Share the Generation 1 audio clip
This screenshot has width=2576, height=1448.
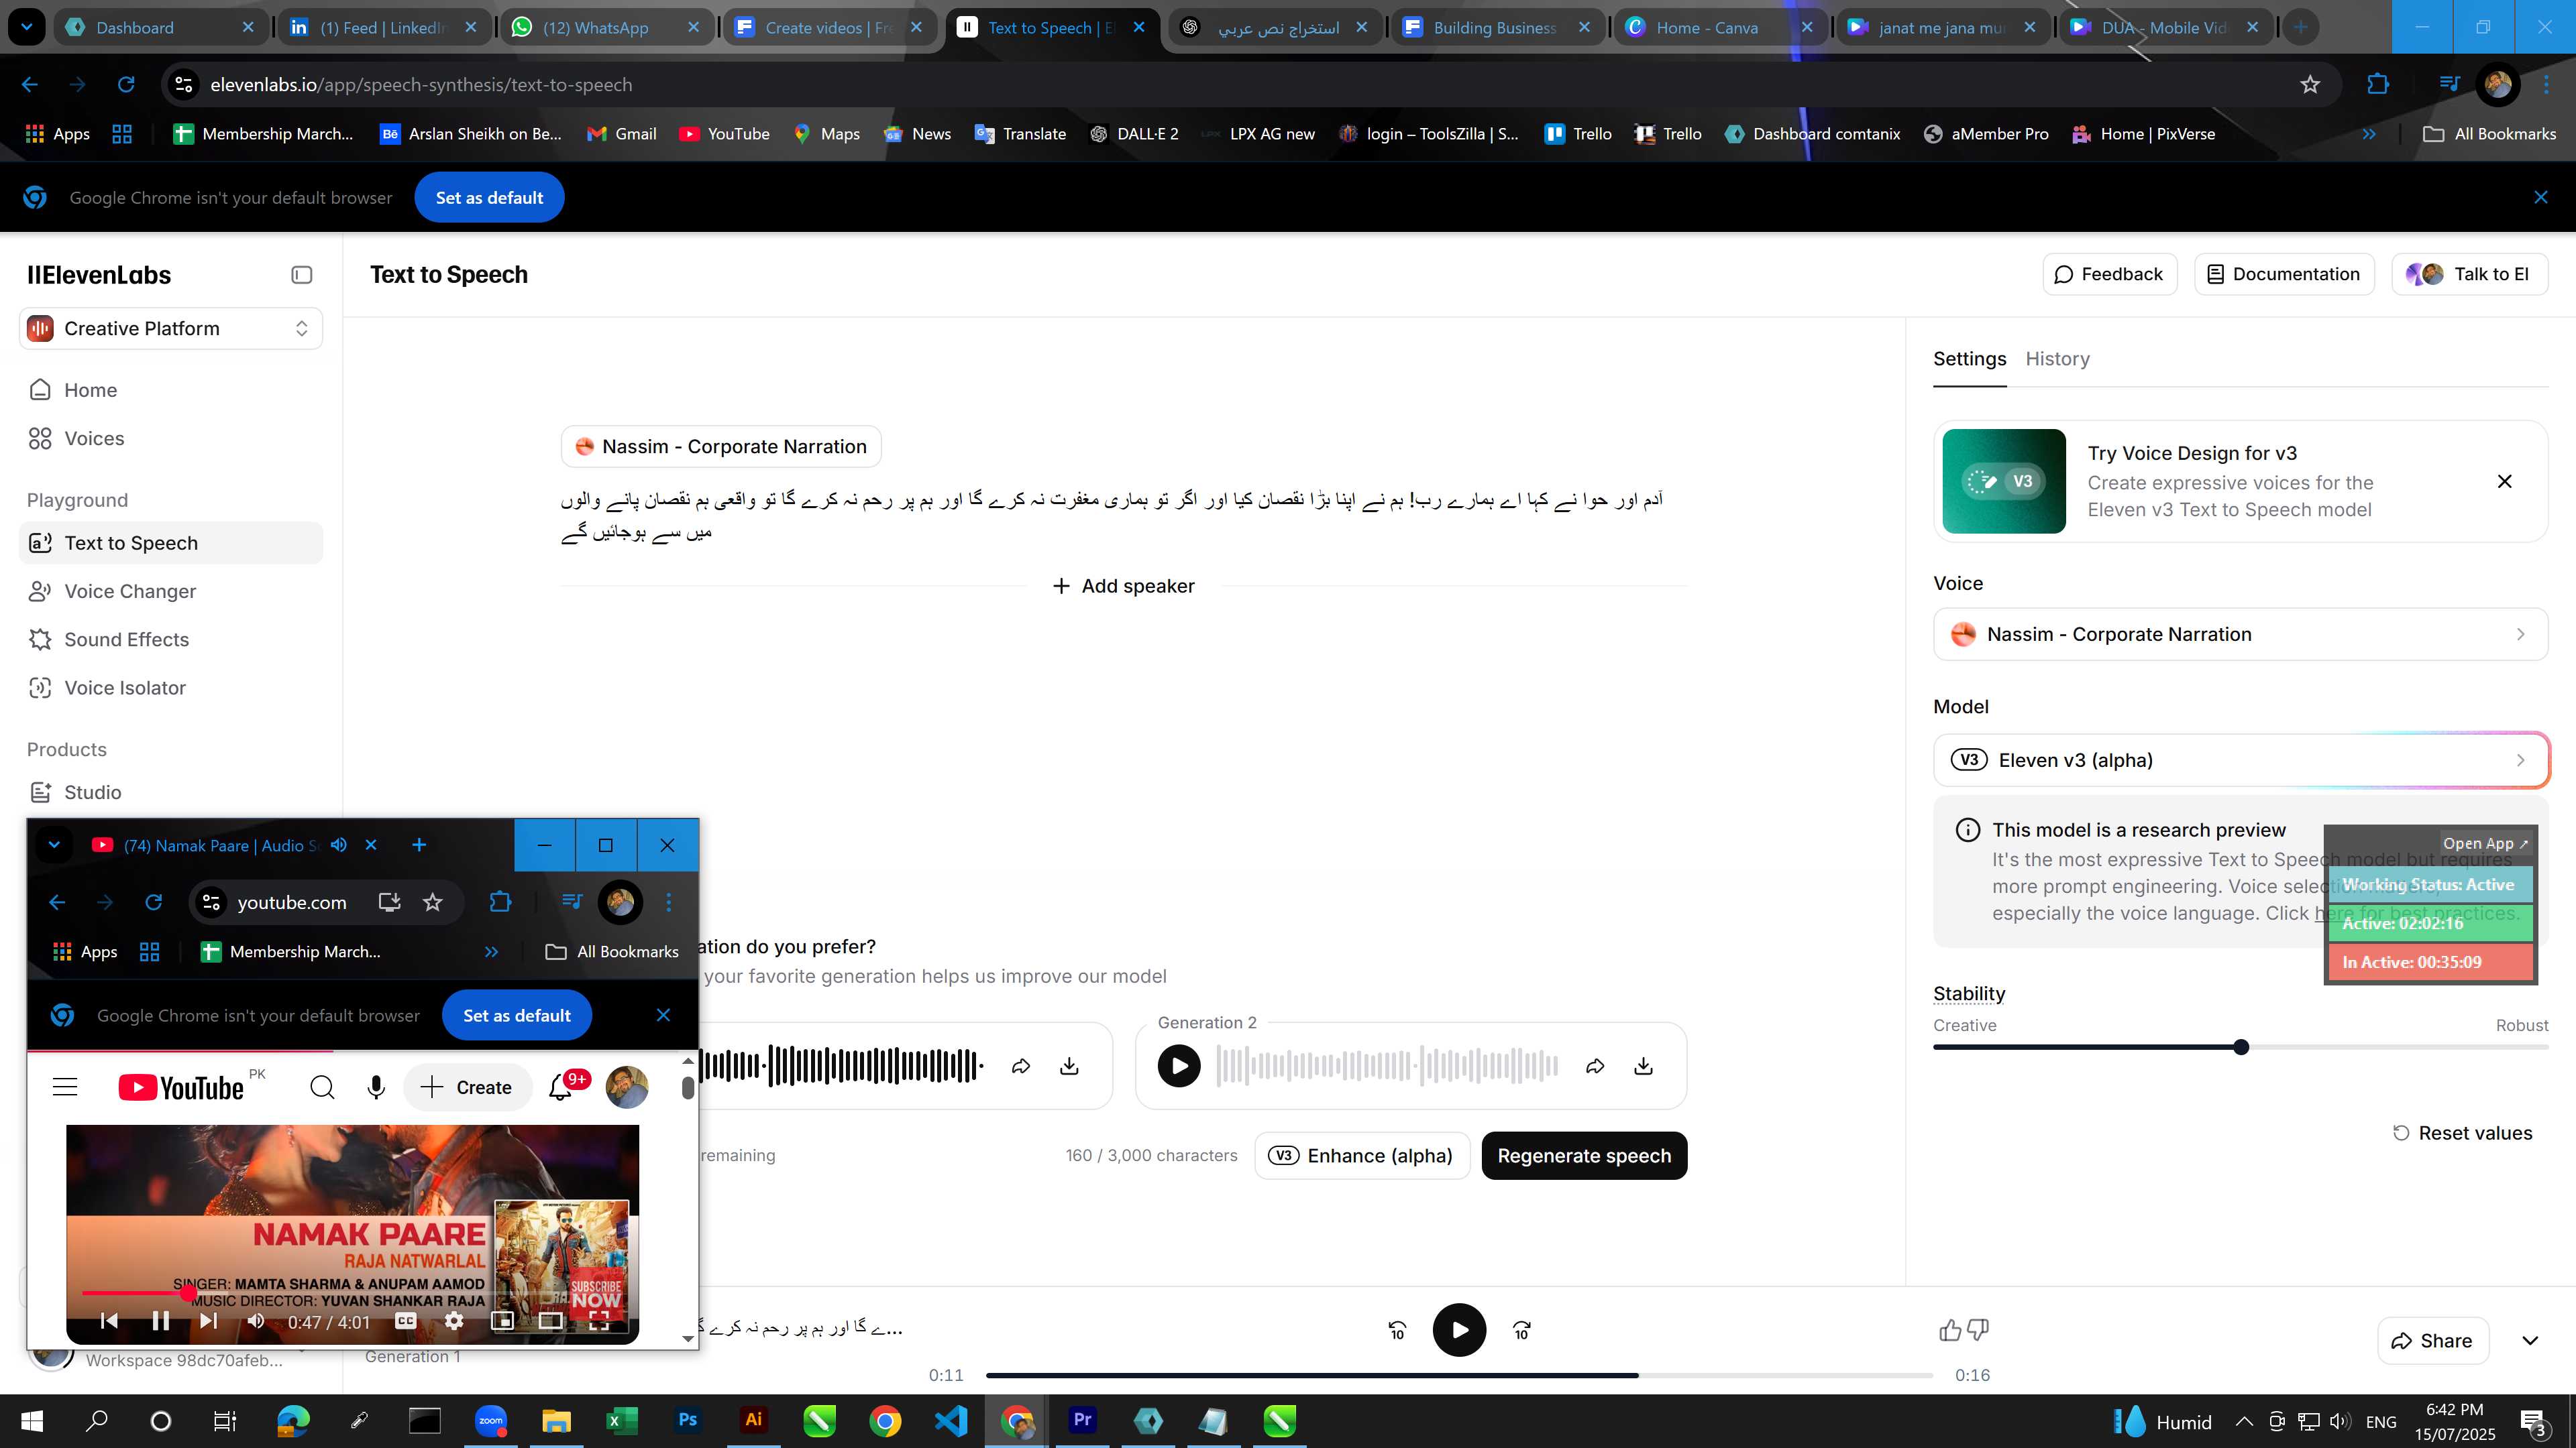click(1021, 1067)
